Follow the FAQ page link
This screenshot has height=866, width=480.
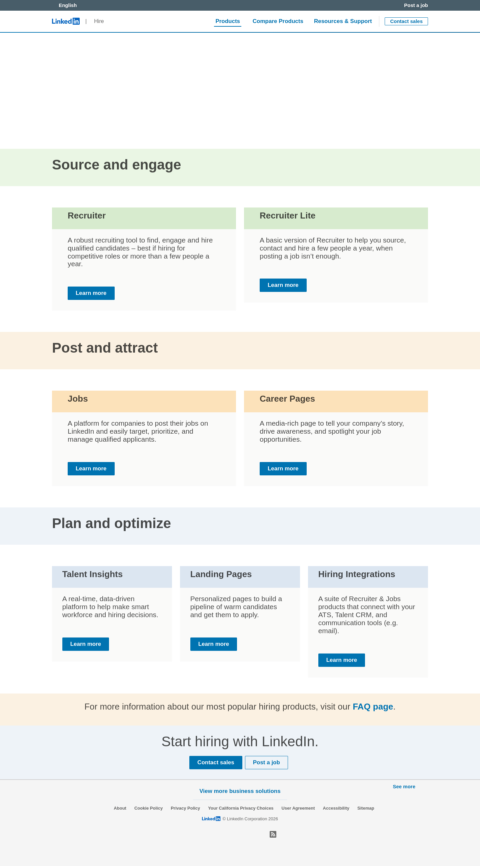pos(373,706)
